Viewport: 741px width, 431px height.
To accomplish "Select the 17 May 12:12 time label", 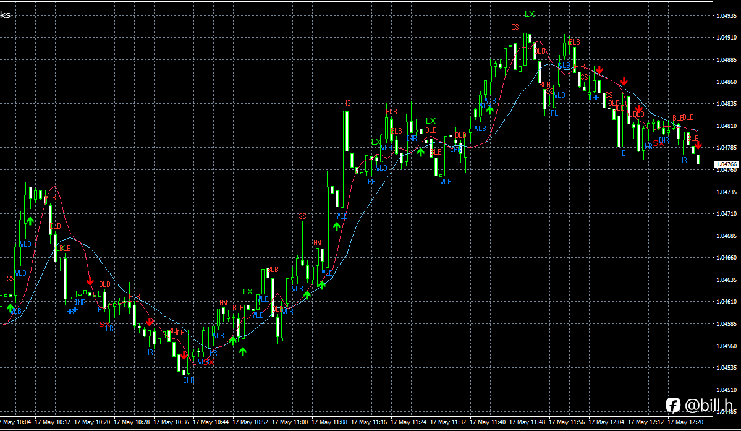I will [x=646, y=422].
